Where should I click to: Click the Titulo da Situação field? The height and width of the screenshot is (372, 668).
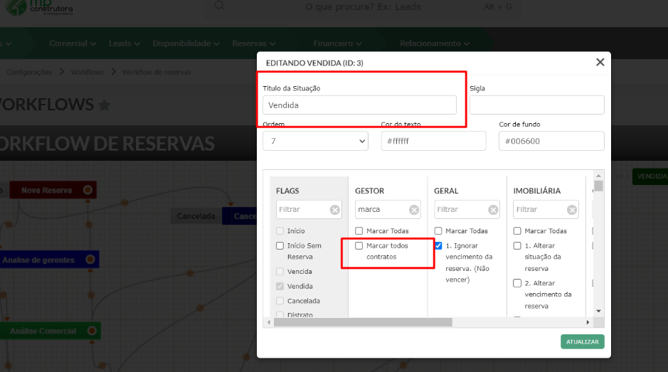click(x=359, y=105)
